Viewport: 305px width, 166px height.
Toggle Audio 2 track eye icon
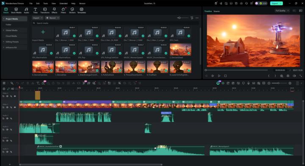pos(7,130)
